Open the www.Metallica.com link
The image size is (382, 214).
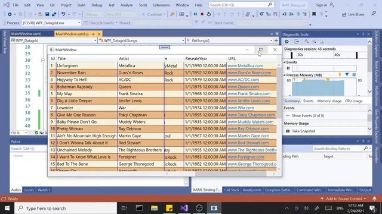[245, 66]
